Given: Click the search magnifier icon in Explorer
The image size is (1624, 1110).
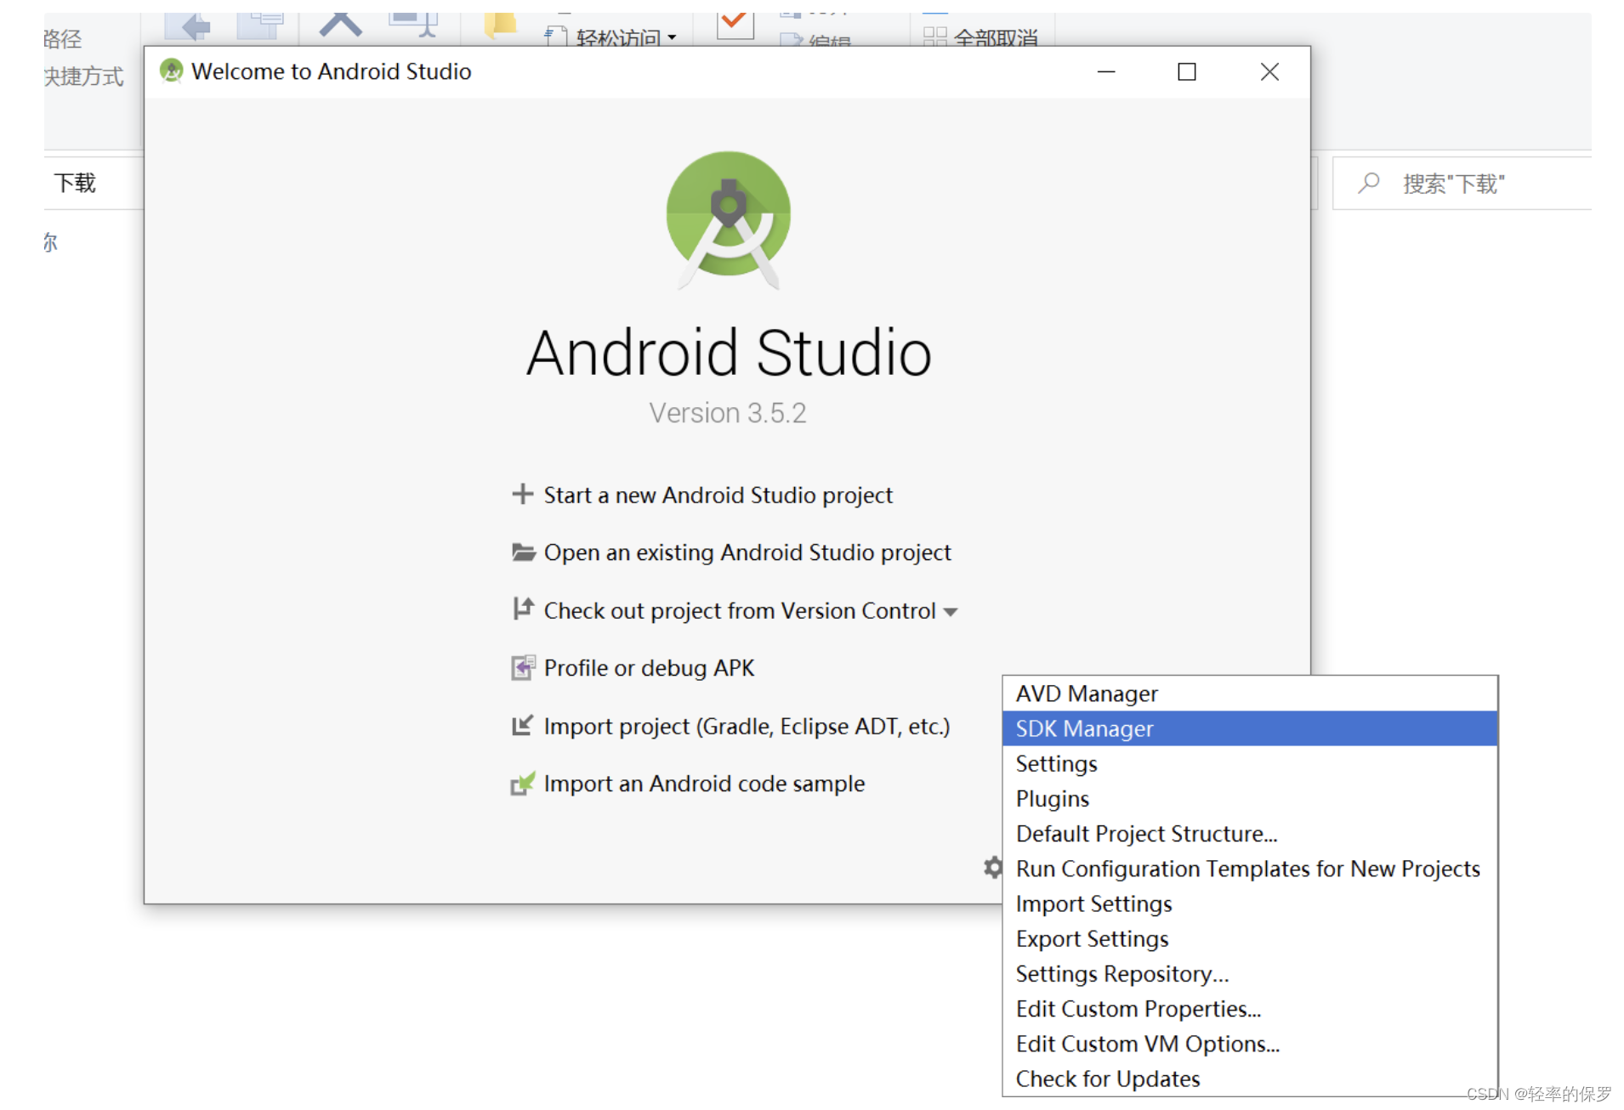Looking at the screenshot, I should click(x=1368, y=183).
